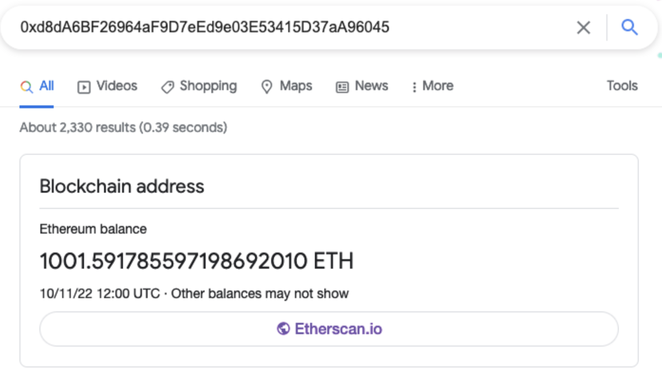662x375 pixels.
Task: Switch to the Maps tab
Action: (x=295, y=86)
